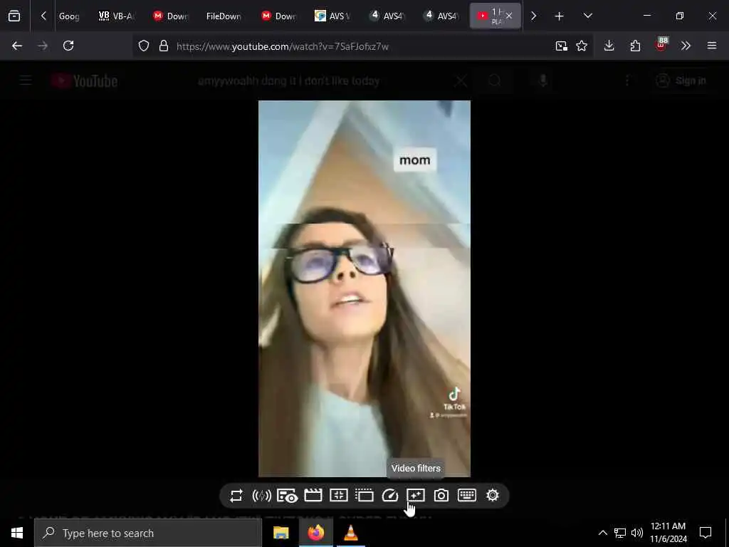Click the taskbar search box
The width and height of the screenshot is (729, 547).
click(x=148, y=533)
